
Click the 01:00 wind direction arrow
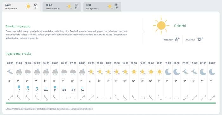coord(19,98)
